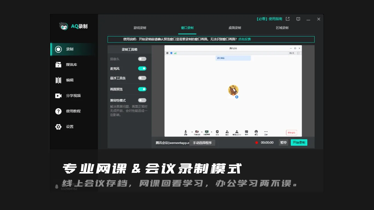Click the blue shield icon in meeting header
This screenshot has width=374, height=210.
pos(171,53)
